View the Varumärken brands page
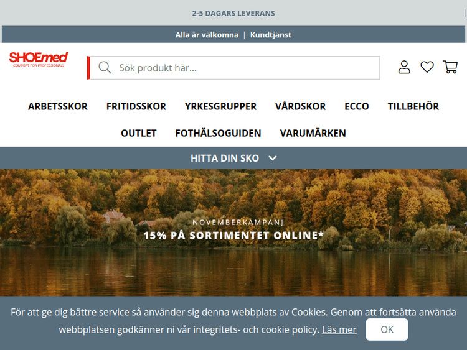Image resolution: width=467 pixels, height=350 pixels. pos(313,133)
